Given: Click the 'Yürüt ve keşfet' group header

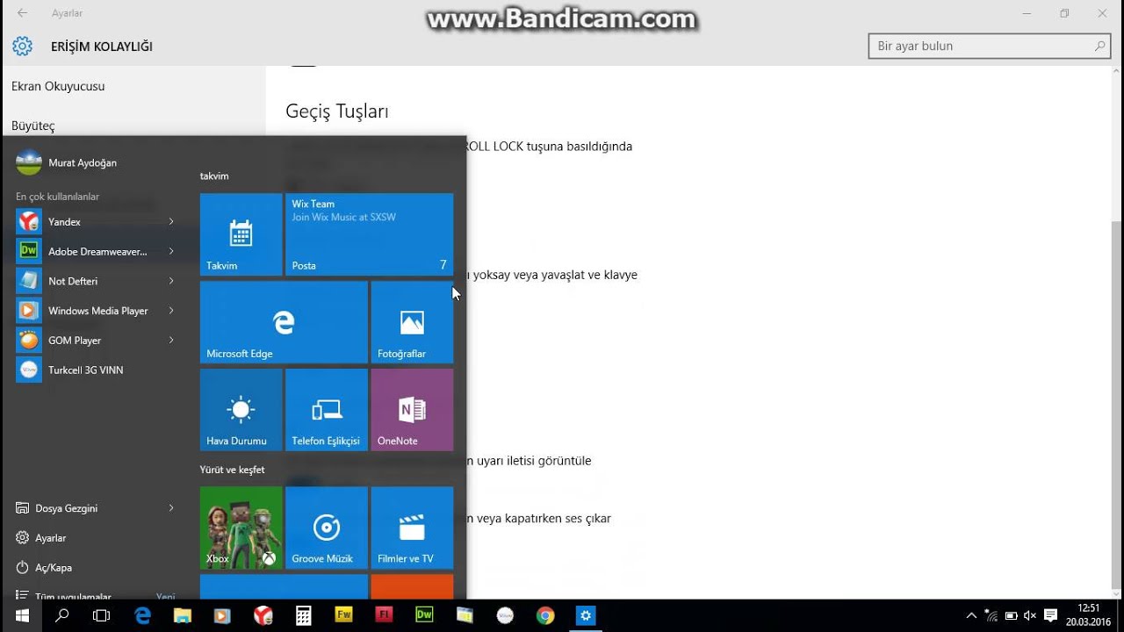Looking at the screenshot, I should click(232, 470).
